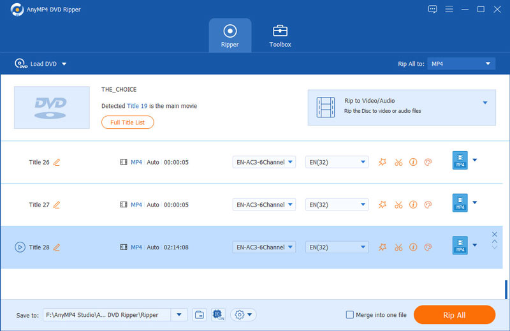
Task: Click the Full Title List button
Action: pyautogui.click(x=127, y=122)
